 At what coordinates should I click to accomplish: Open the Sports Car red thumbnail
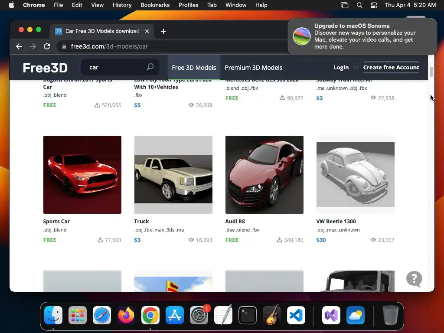82,175
